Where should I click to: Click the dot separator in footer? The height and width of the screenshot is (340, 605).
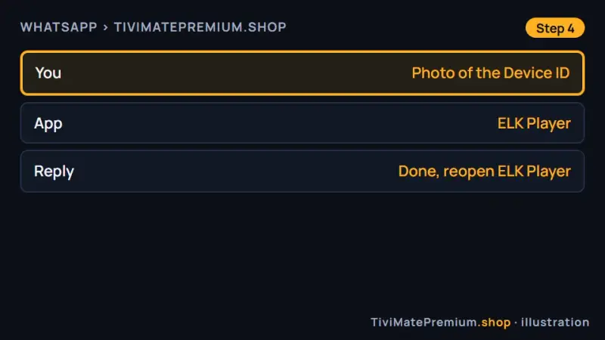(x=516, y=323)
